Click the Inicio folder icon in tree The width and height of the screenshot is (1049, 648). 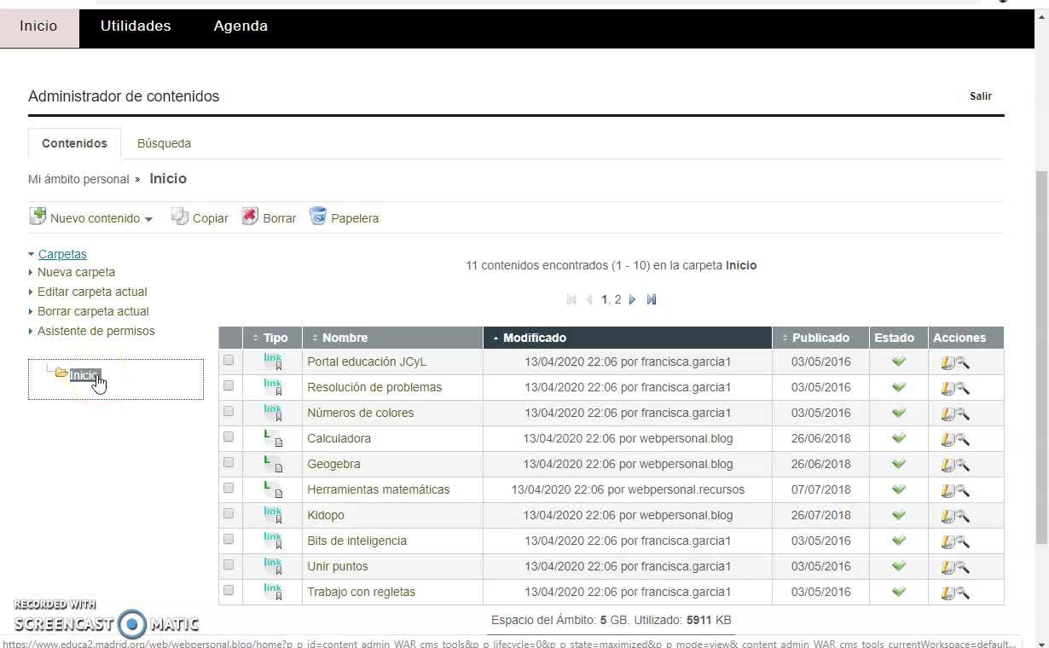(61, 373)
